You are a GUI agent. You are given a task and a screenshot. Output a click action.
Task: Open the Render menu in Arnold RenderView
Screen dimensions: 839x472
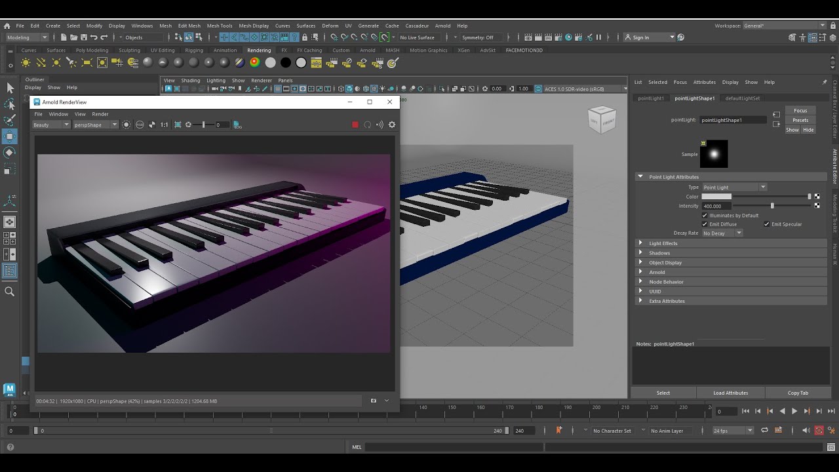tap(100, 114)
